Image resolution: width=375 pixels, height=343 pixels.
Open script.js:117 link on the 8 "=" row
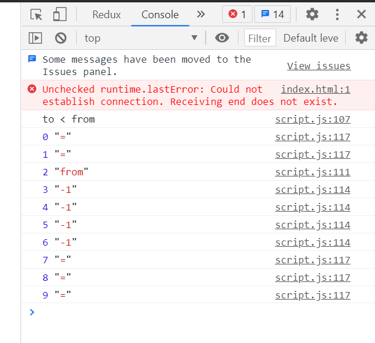[x=312, y=278]
